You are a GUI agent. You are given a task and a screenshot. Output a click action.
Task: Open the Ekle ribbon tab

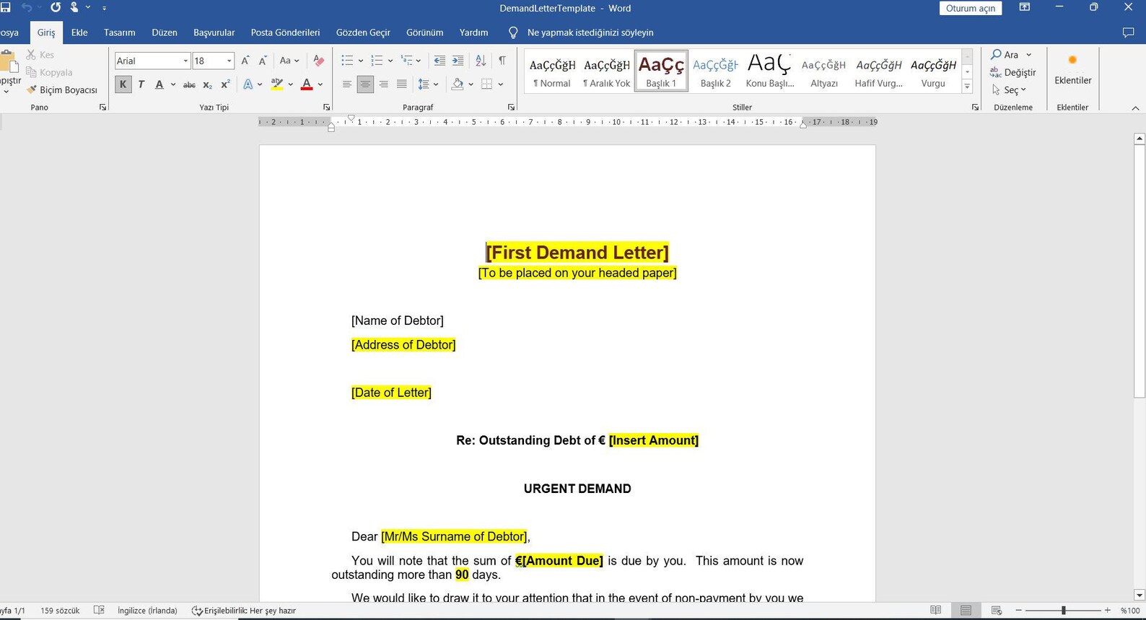pyautogui.click(x=79, y=32)
